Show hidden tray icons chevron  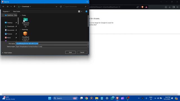click(x=139, y=98)
